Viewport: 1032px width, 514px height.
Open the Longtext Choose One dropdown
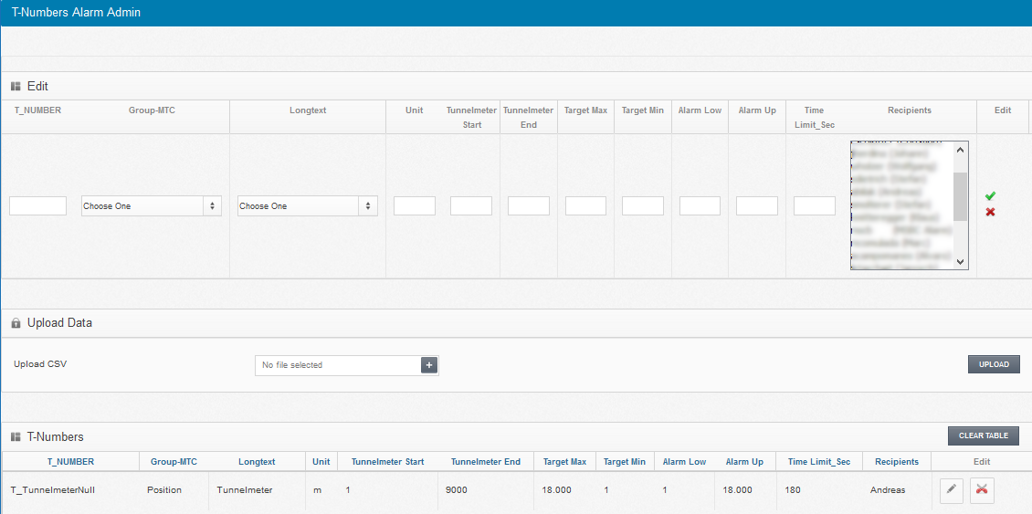pyautogui.click(x=307, y=206)
